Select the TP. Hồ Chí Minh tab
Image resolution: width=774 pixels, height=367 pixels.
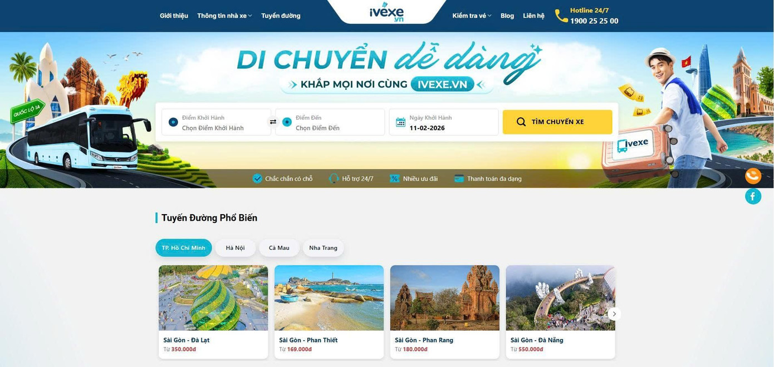click(x=184, y=248)
